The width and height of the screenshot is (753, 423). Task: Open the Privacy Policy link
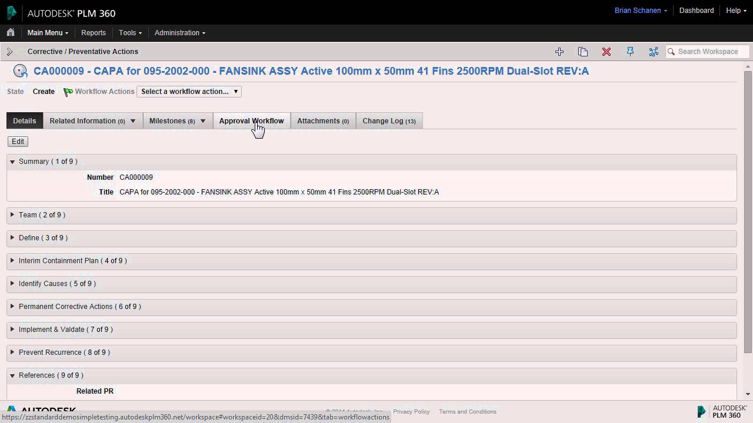click(x=411, y=412)
